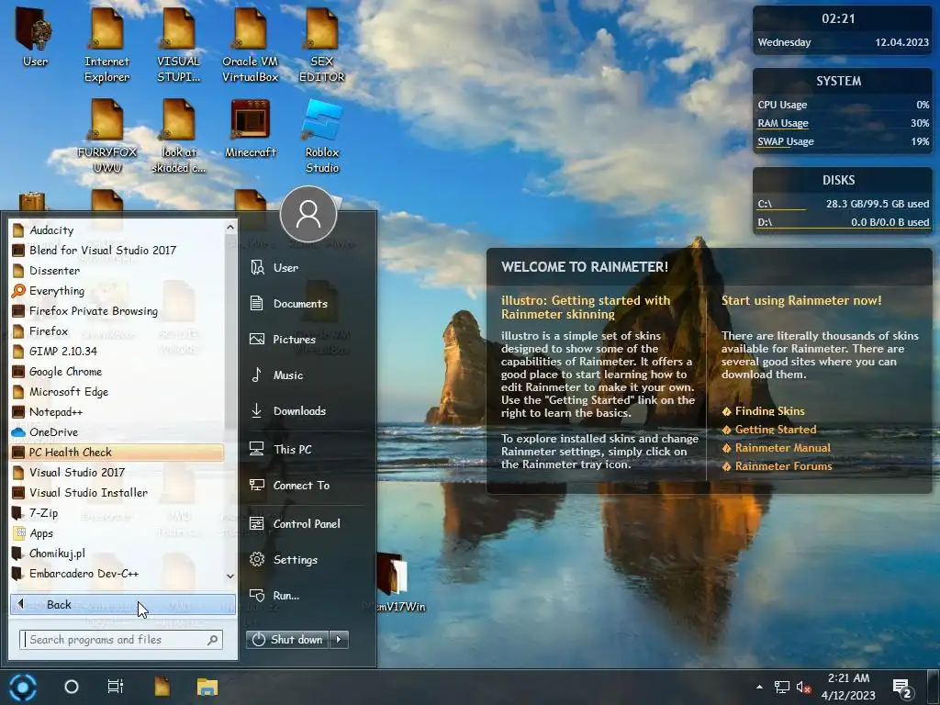940x705 pixels.
Task: Show hidden tray icons chevron
Action: click(759, 687)
